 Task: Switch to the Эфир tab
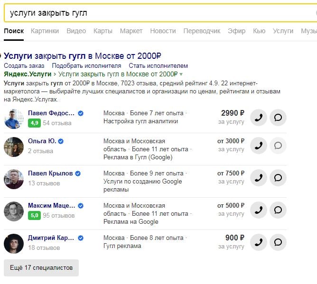tap(236, 31)
